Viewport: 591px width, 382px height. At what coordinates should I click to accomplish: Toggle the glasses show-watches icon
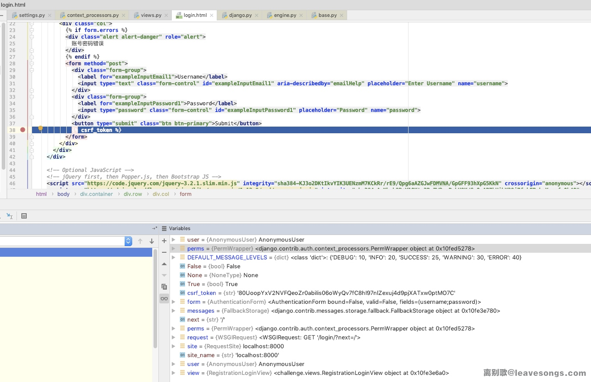(x=164, y=298)
